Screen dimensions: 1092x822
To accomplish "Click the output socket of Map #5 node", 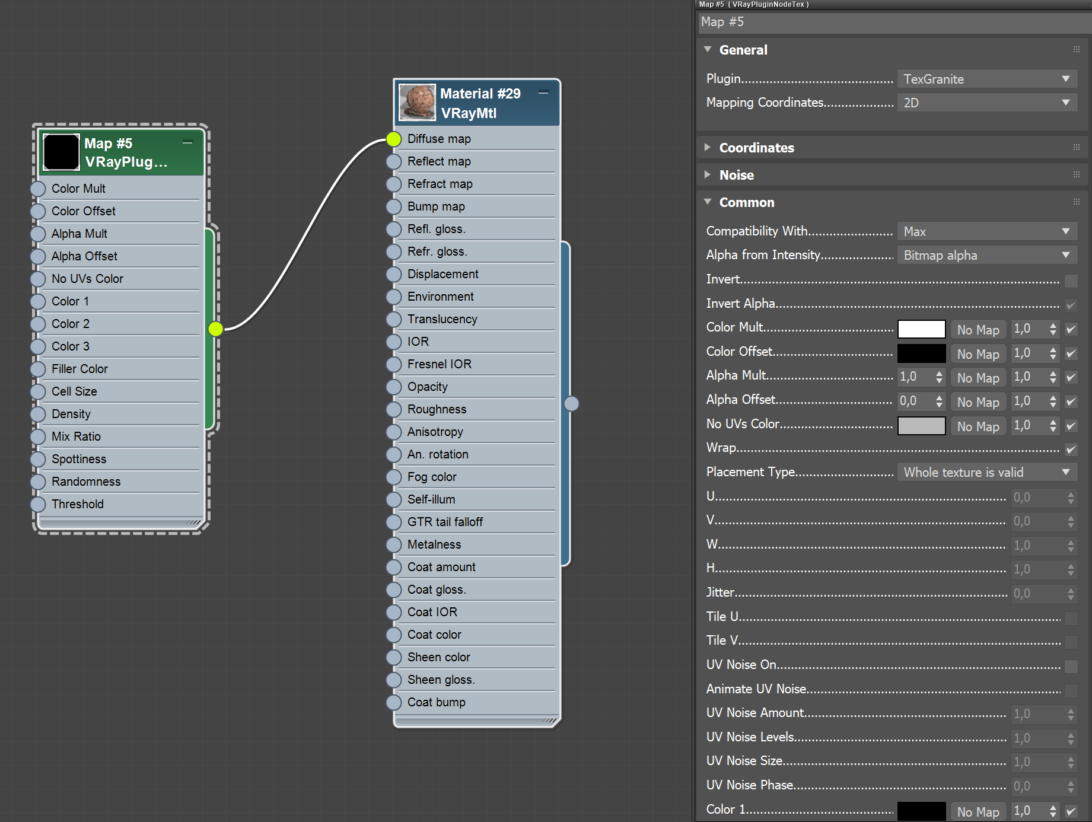I will coord(215,328).
